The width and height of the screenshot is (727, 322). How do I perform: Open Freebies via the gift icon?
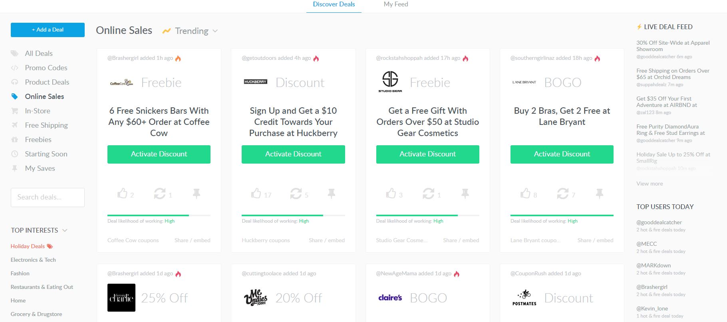tap(14, 140)
